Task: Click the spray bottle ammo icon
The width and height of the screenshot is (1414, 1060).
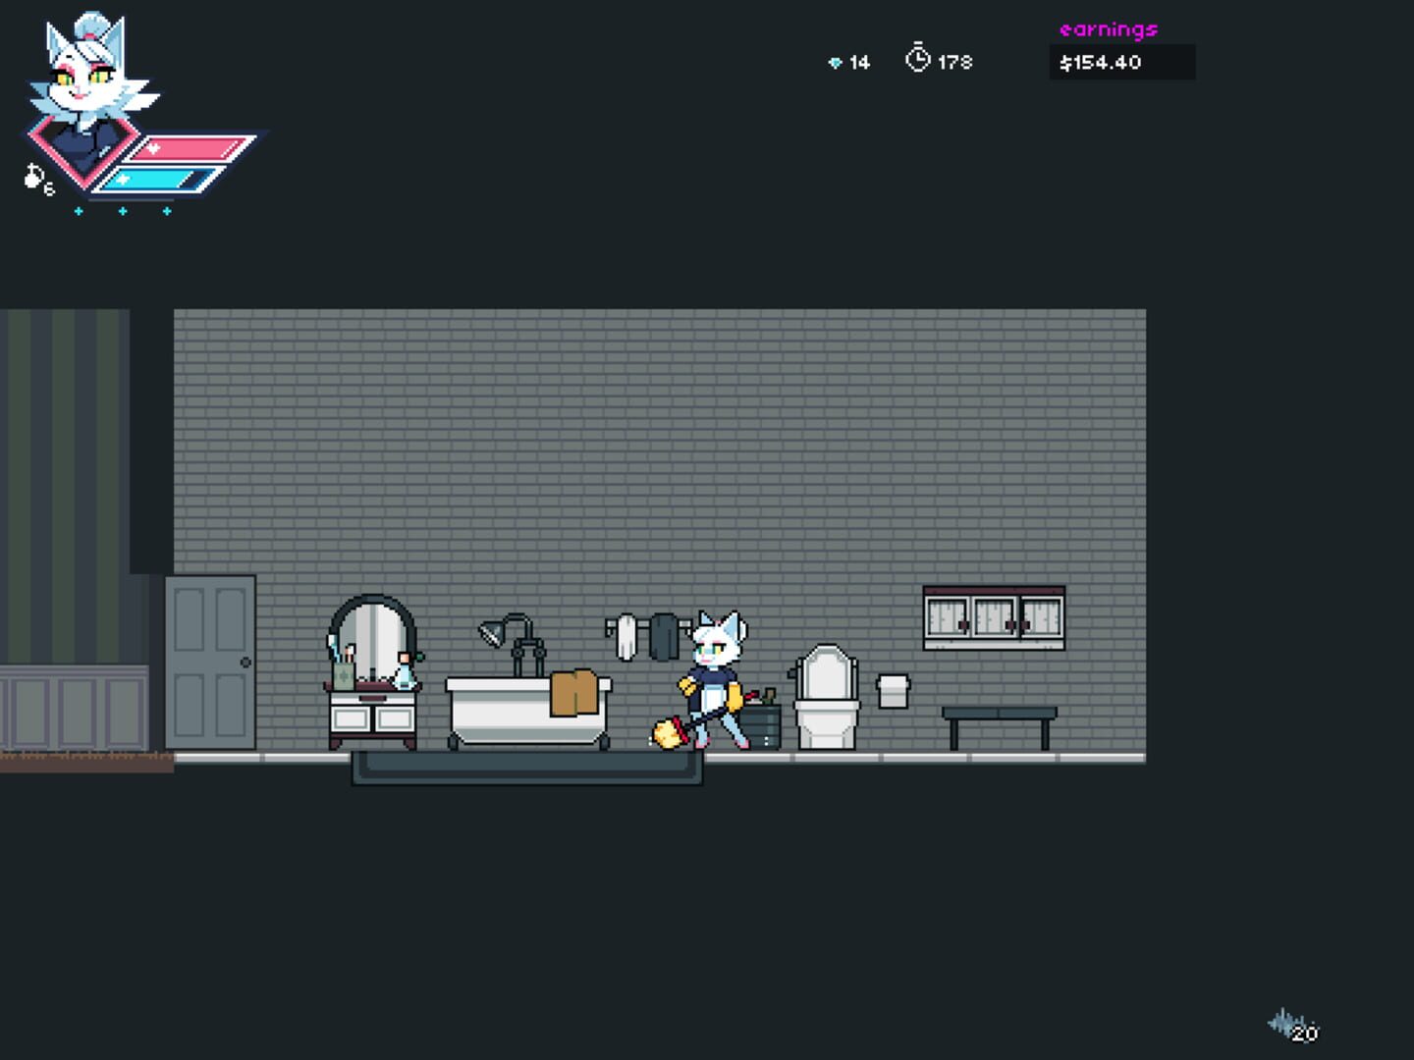Action: pos(35,178)
